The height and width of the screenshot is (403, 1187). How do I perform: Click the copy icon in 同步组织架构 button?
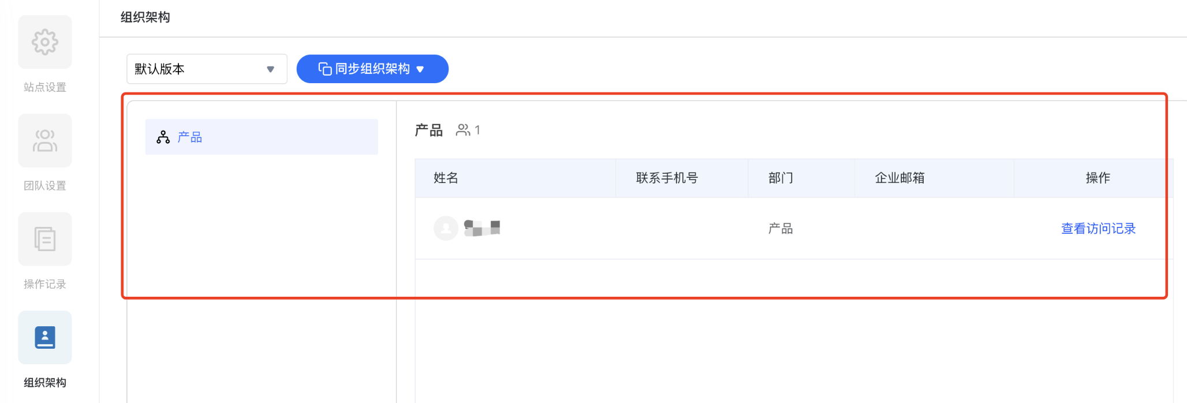point(325,69)
